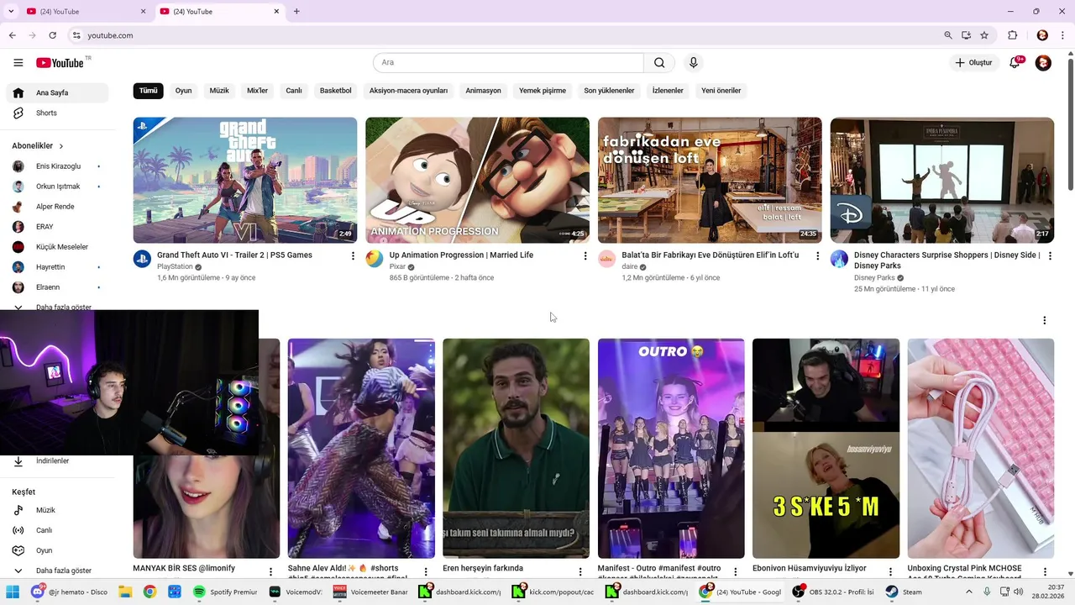The width and height of the screenshot is (1075, 605).
Task: Open Disney Parks channel avatar
Action: pyautogui.click(x=839, y=259)
